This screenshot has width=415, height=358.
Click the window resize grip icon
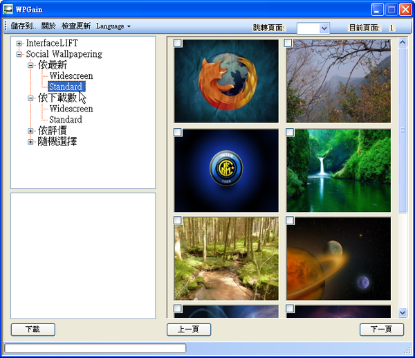pyautogui.click(x=407, y=350)
